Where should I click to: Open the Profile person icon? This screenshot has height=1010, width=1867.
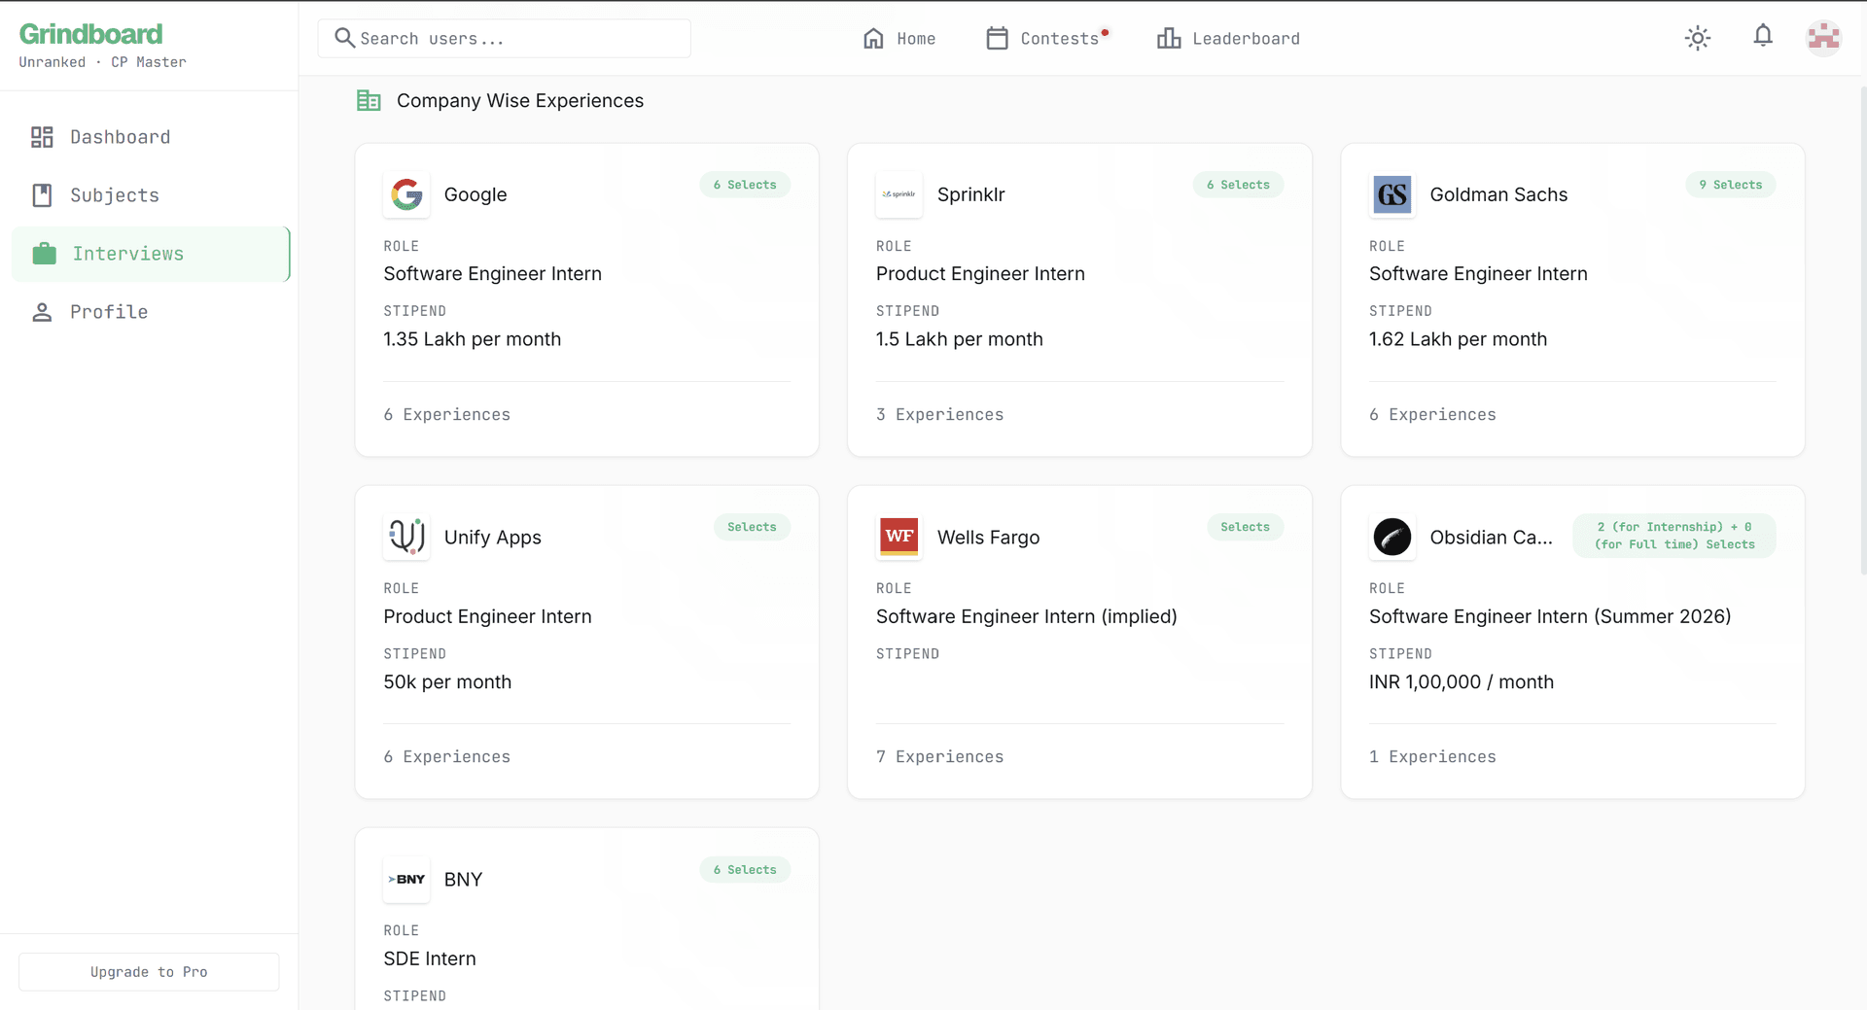[42, 312]
